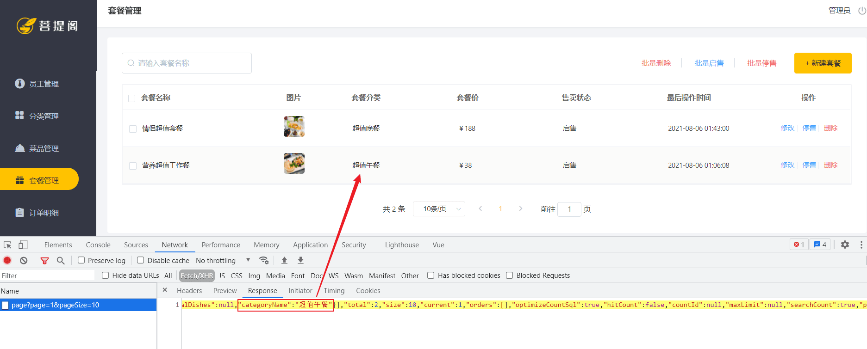
Task: Click the 新建套餐 button
Action: coord(823,63)
